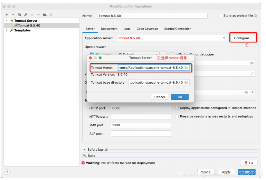266x180 pixels.
Task: Switch to Deployment tab
Action: tap(109, 29)
